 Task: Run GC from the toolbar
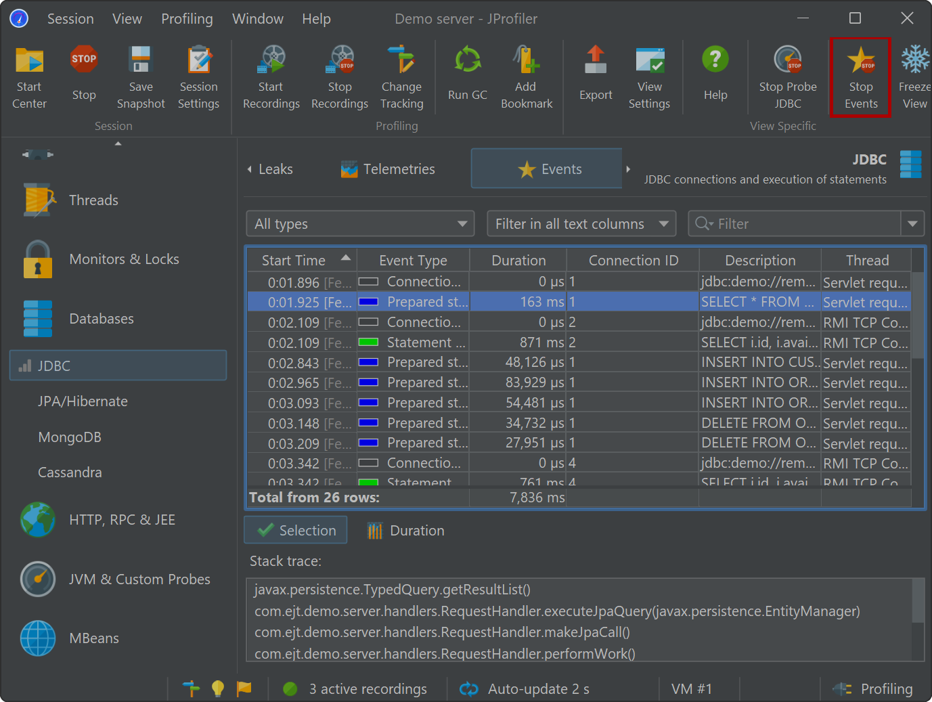pos(468,73)
